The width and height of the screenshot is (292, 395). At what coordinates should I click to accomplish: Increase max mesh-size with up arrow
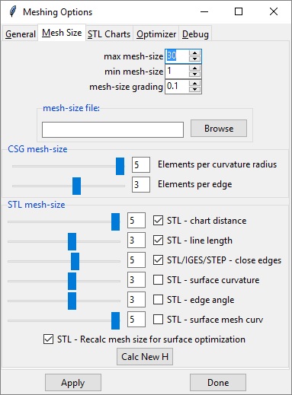coord(194,53)
